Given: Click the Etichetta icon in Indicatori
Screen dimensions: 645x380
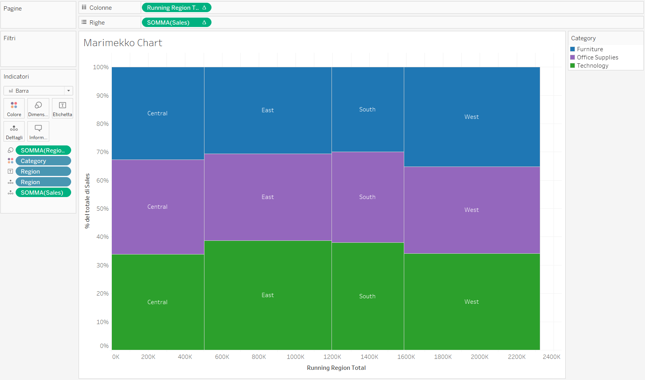Looking at the screenshot, I should click(x=62, y=108).
